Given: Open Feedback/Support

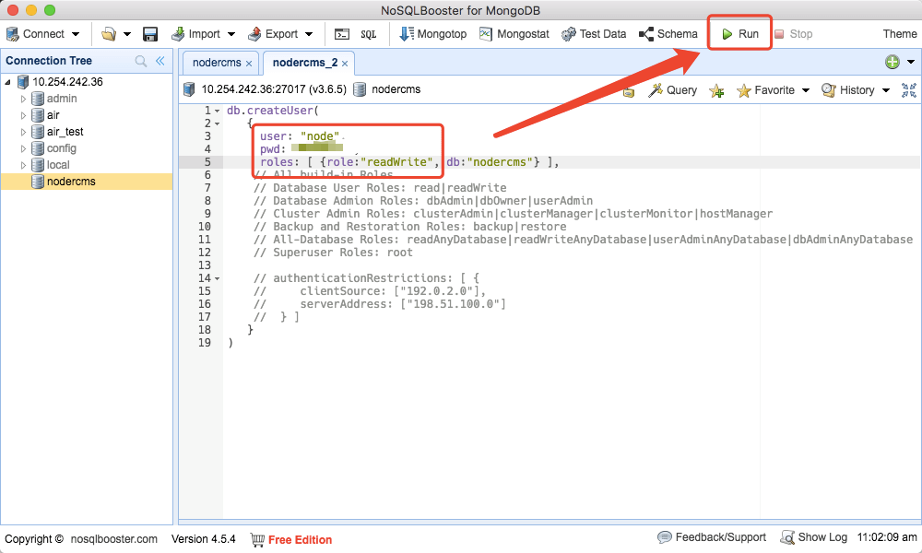Looking at the screenshot, I should coord(712,537).
